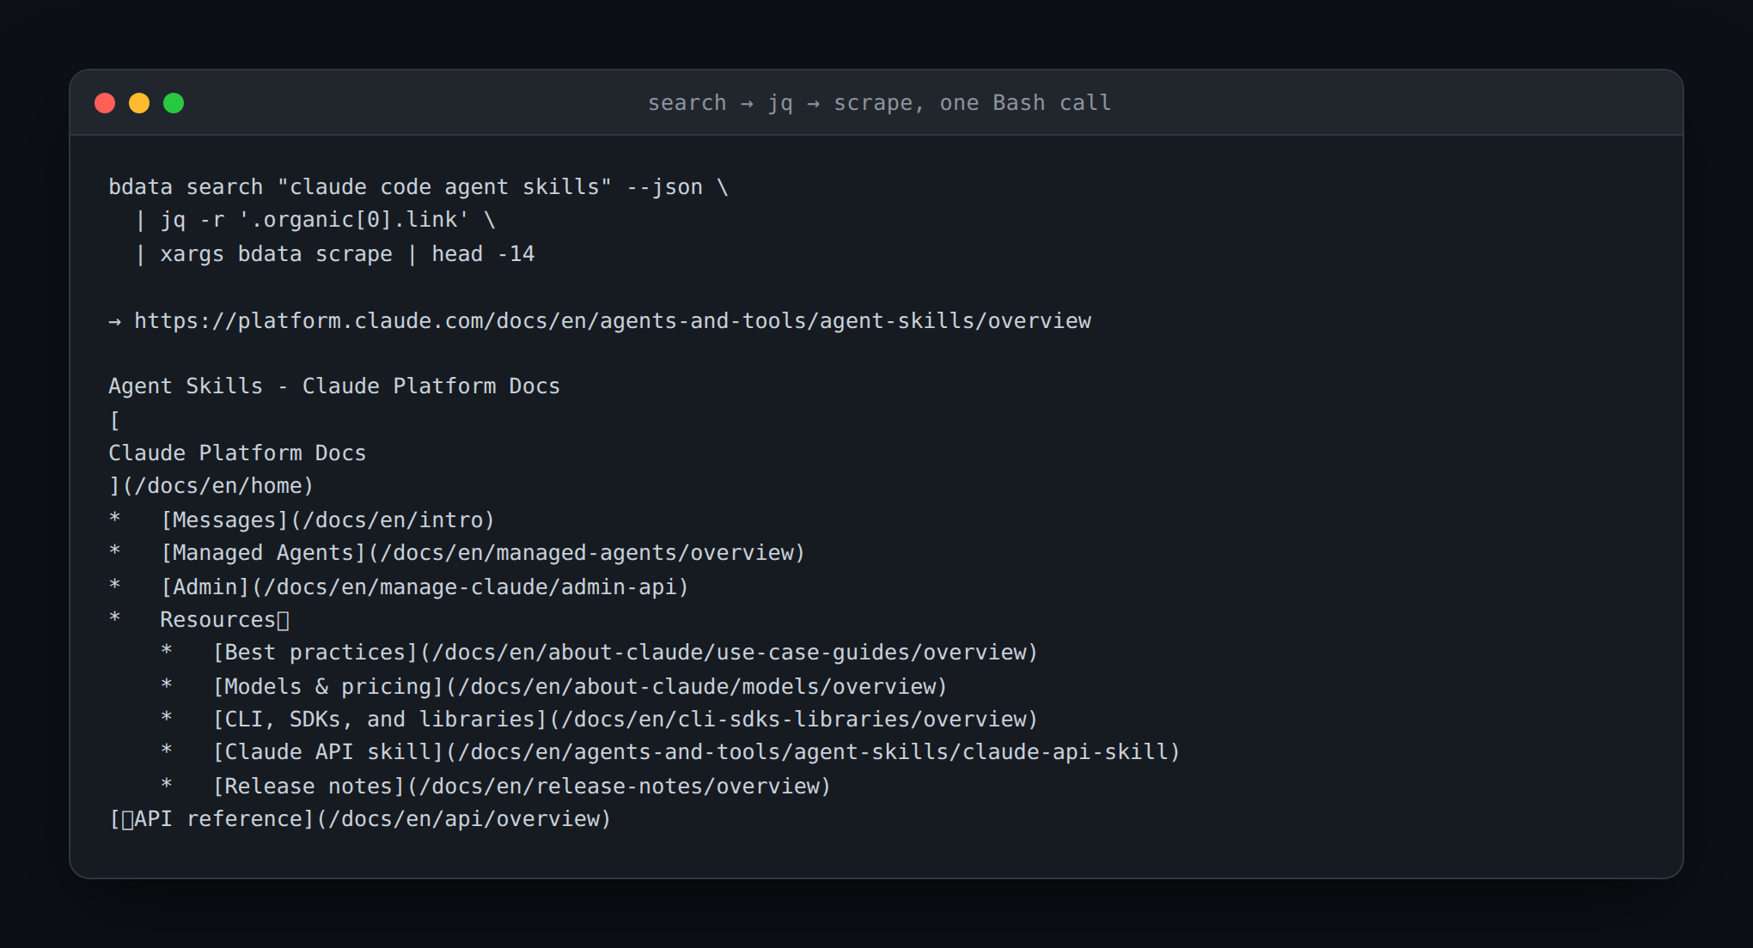Click the '](/docs/en/home)' link line

click(x=211, y=486)
